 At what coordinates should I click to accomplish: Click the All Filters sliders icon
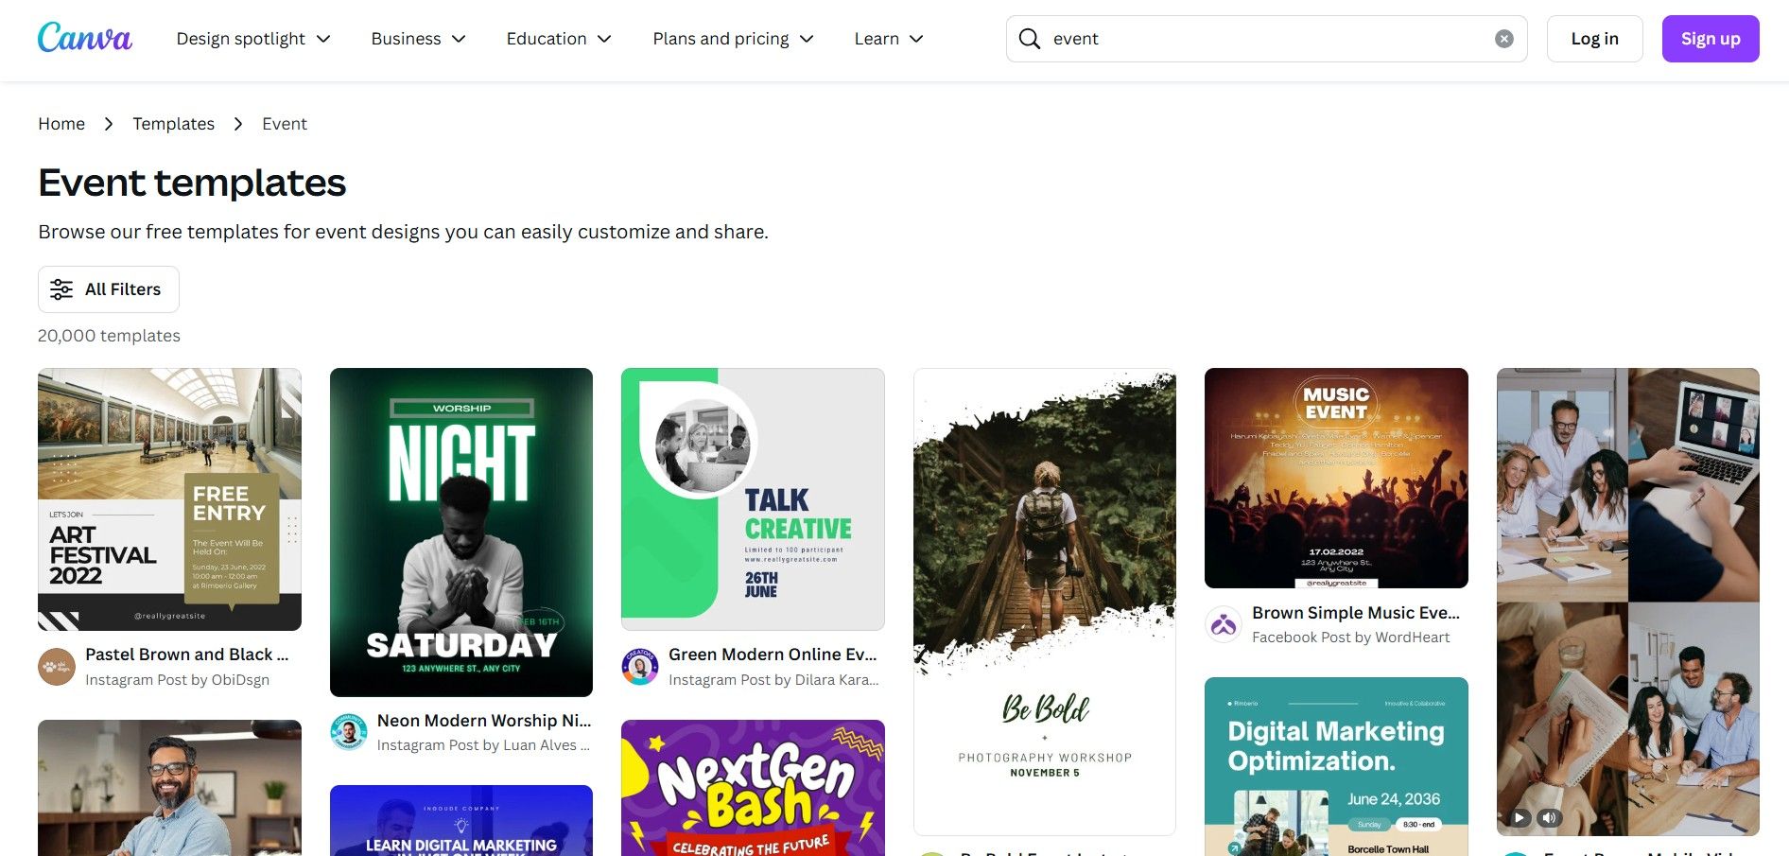[x=61, y=289]
